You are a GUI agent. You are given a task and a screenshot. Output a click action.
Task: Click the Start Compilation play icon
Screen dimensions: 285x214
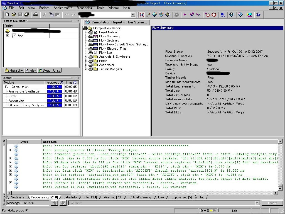185,14
